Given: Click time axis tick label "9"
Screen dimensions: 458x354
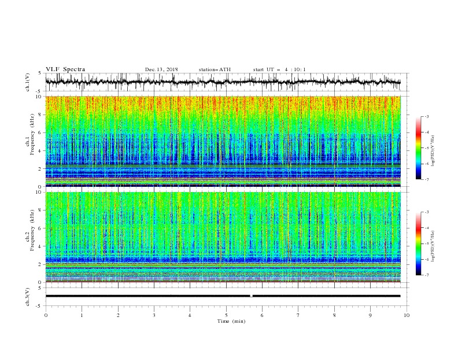Looking at the screenshot, I should click(370, 315).
